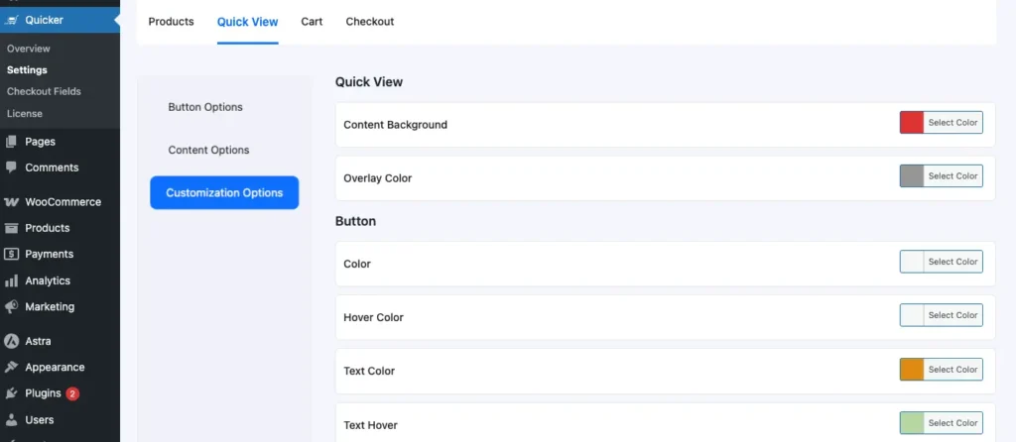This screenshot has height=442, width=1016.
Task: Click the Analytics bar chart icon
Action: pyautogui.click(x=11, y=280)
